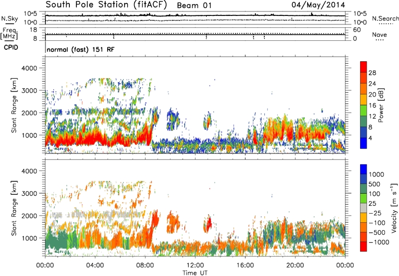Click the date "04/May/2014"

pos(318,5)
